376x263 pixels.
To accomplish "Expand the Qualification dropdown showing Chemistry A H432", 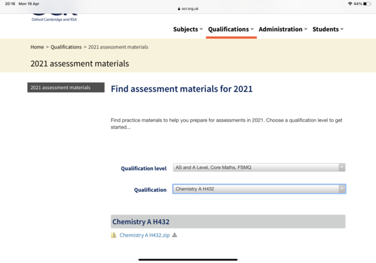I will 259,189.
